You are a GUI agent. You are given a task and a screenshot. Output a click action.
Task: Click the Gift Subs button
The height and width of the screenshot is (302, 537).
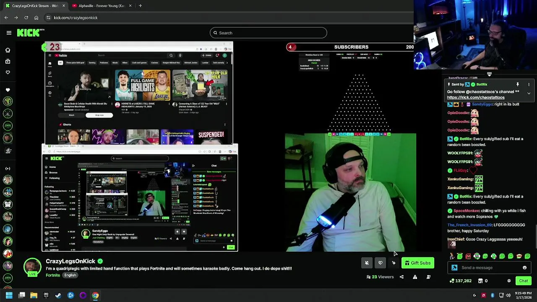point(418,263)
